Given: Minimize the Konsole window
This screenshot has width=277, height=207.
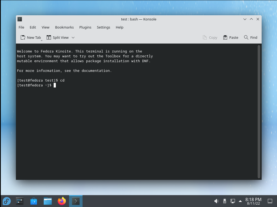Looking at the screenshot, I should pyautogui.click(x=245, y=19).
